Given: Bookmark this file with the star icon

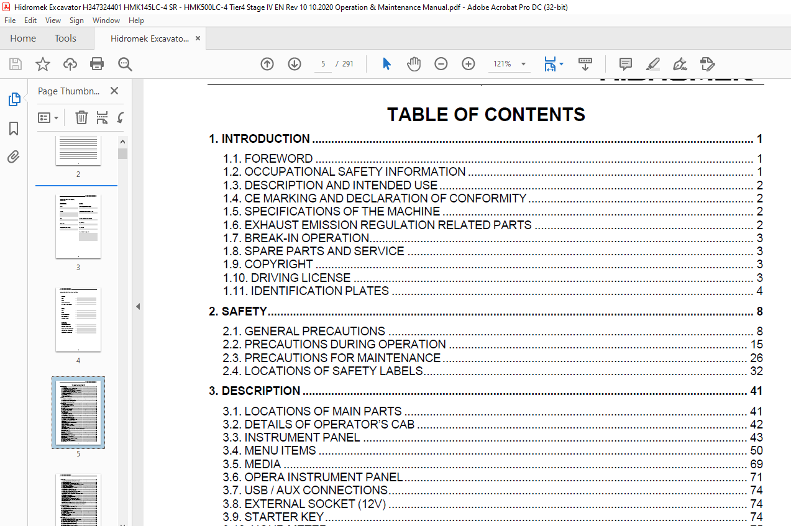Looking at the screenshot, I should [x=43, y=64].
